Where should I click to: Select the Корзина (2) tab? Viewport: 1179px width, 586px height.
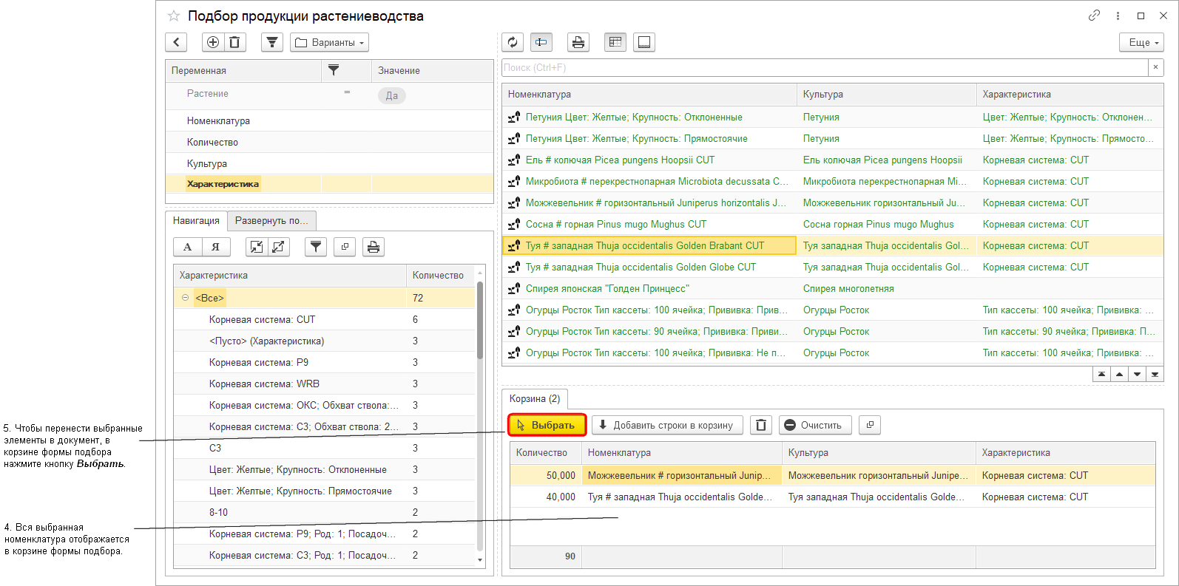click(534, 398)
